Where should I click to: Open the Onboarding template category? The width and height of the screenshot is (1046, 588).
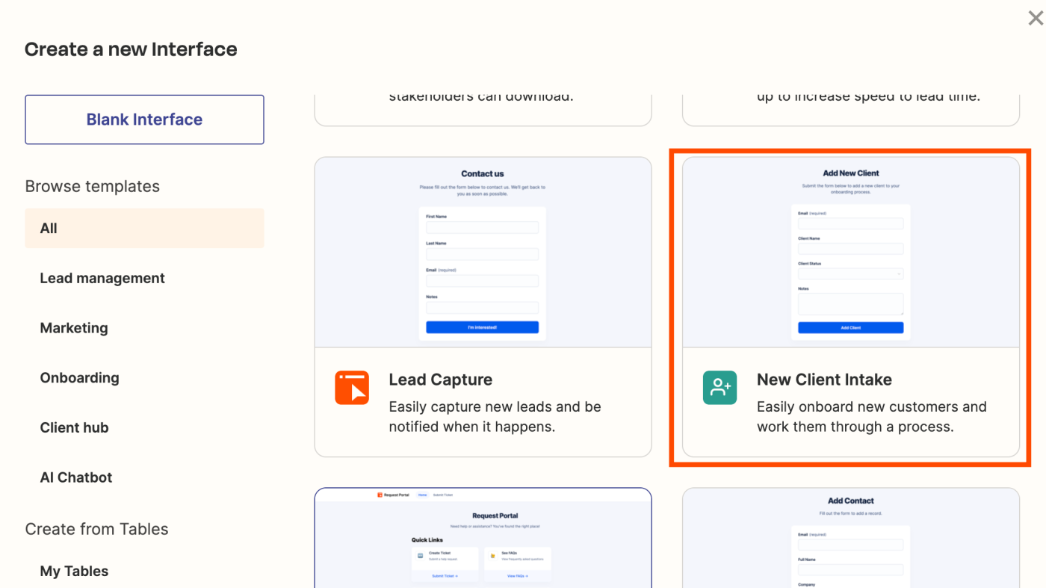click(79, 377)
